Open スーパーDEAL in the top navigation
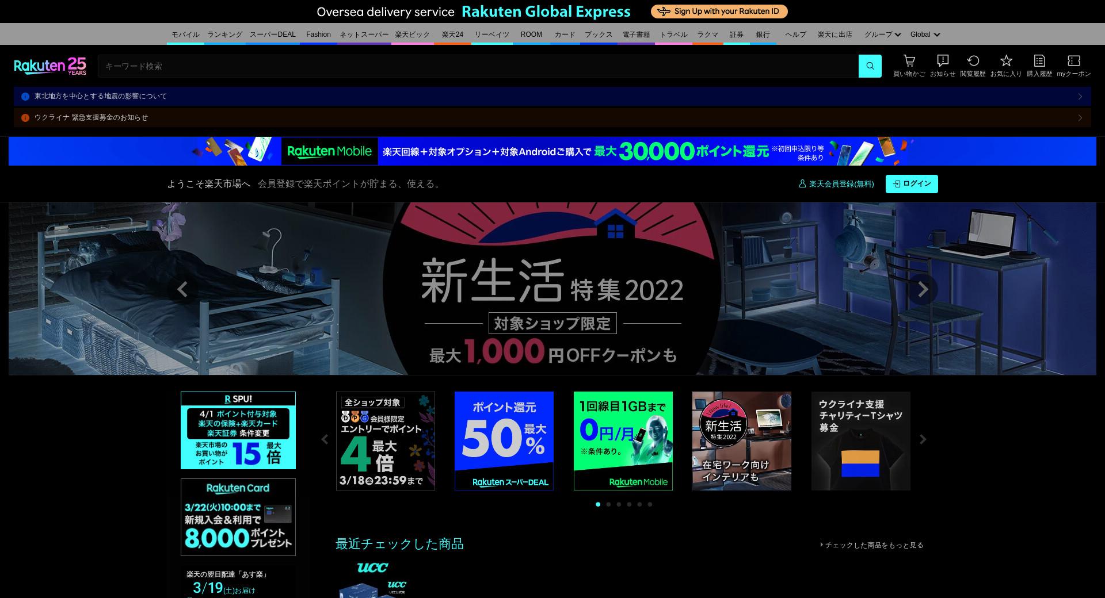Image resolution: width=1105 pixels, height=598 pixels. click(x=273, y=34)
